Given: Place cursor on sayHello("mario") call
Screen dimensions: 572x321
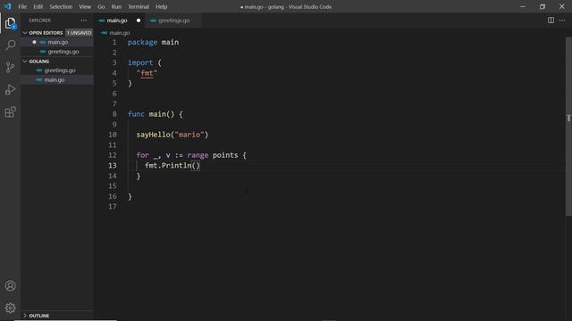Looking at the screenshot, I should [172, 135].
